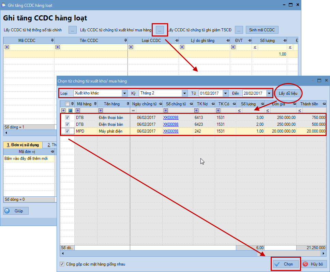Toggle Cộng gộp các mặt hàng giống nhau checkbox
The image size is (330, 272).
[x=62, y=264]
